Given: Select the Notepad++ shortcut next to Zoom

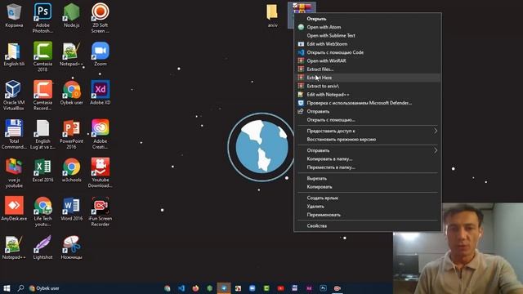Looking at the screenshot, I should (x=71, y=54).
